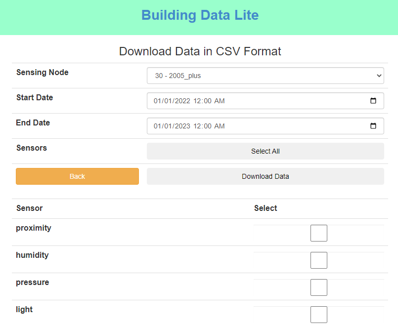Click the Sensor column header

(x=30, y=208)
